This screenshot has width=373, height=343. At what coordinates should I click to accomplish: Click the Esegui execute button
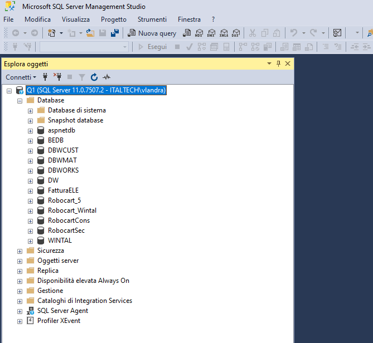coord(152,47)
